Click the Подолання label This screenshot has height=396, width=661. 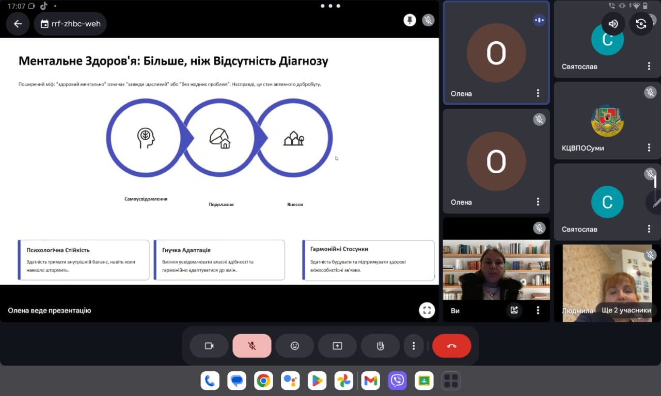click(x=221, y=205)
